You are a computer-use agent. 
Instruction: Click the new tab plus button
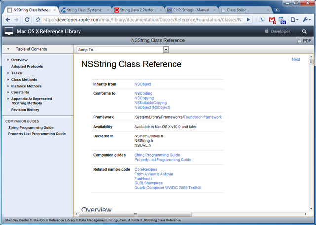(277, 9)
